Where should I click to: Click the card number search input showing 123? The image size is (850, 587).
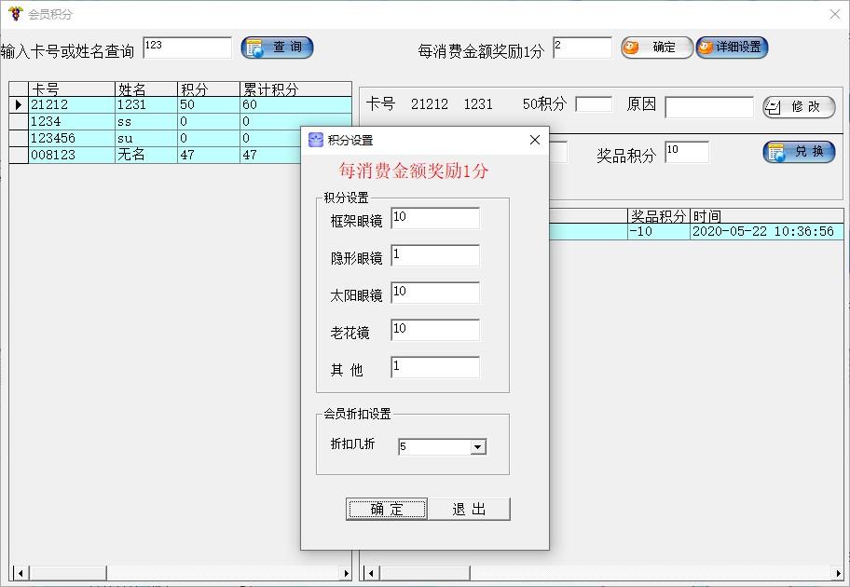(186, 45)
